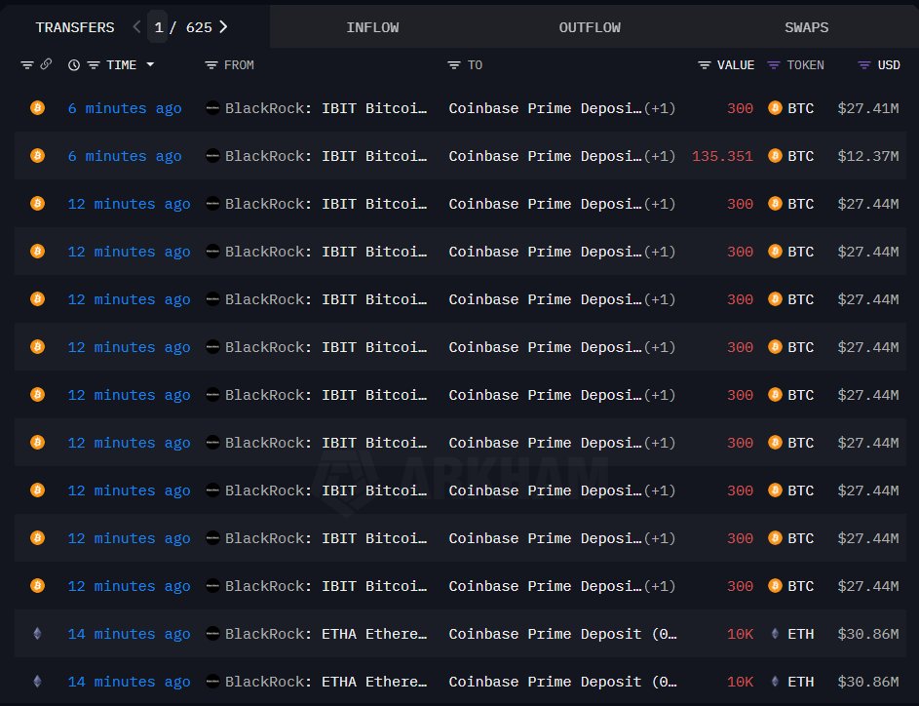Image resolution: width=919 pixels, height=706 pixels.
Task: Switch to the INFLOW tab
Action: point(372,27)
